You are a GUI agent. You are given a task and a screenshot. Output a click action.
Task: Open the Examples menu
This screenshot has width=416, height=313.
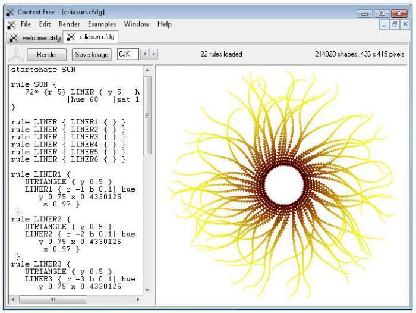102,24
